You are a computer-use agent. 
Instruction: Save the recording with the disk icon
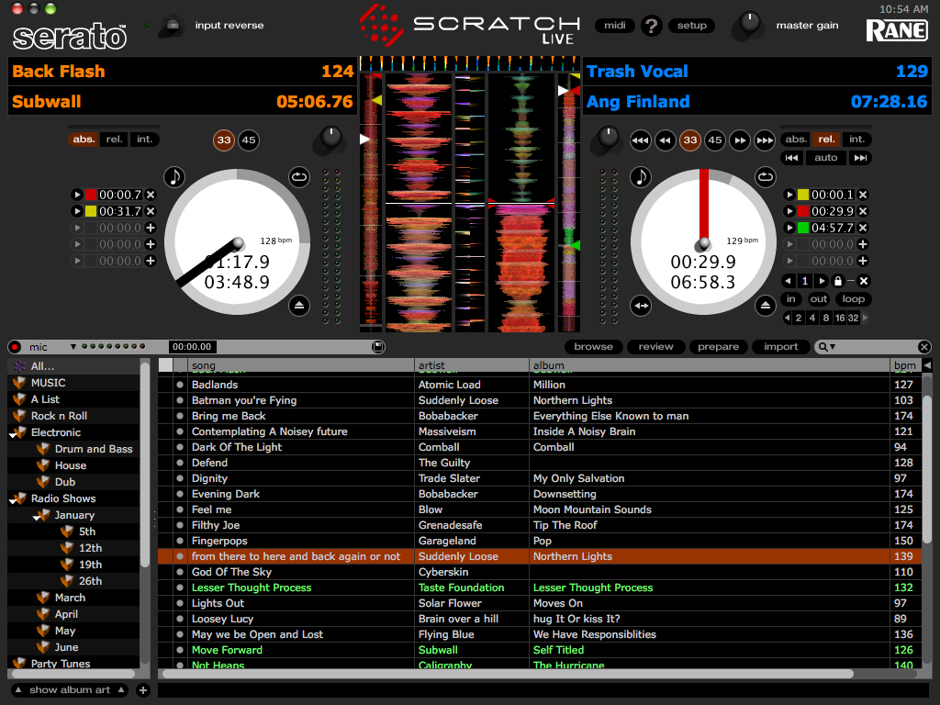point(378,347)
